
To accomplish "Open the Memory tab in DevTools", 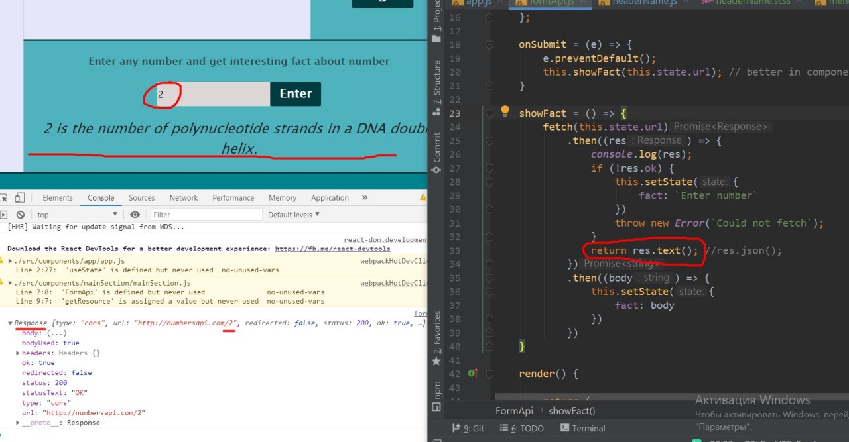I will tap(283, 197).
